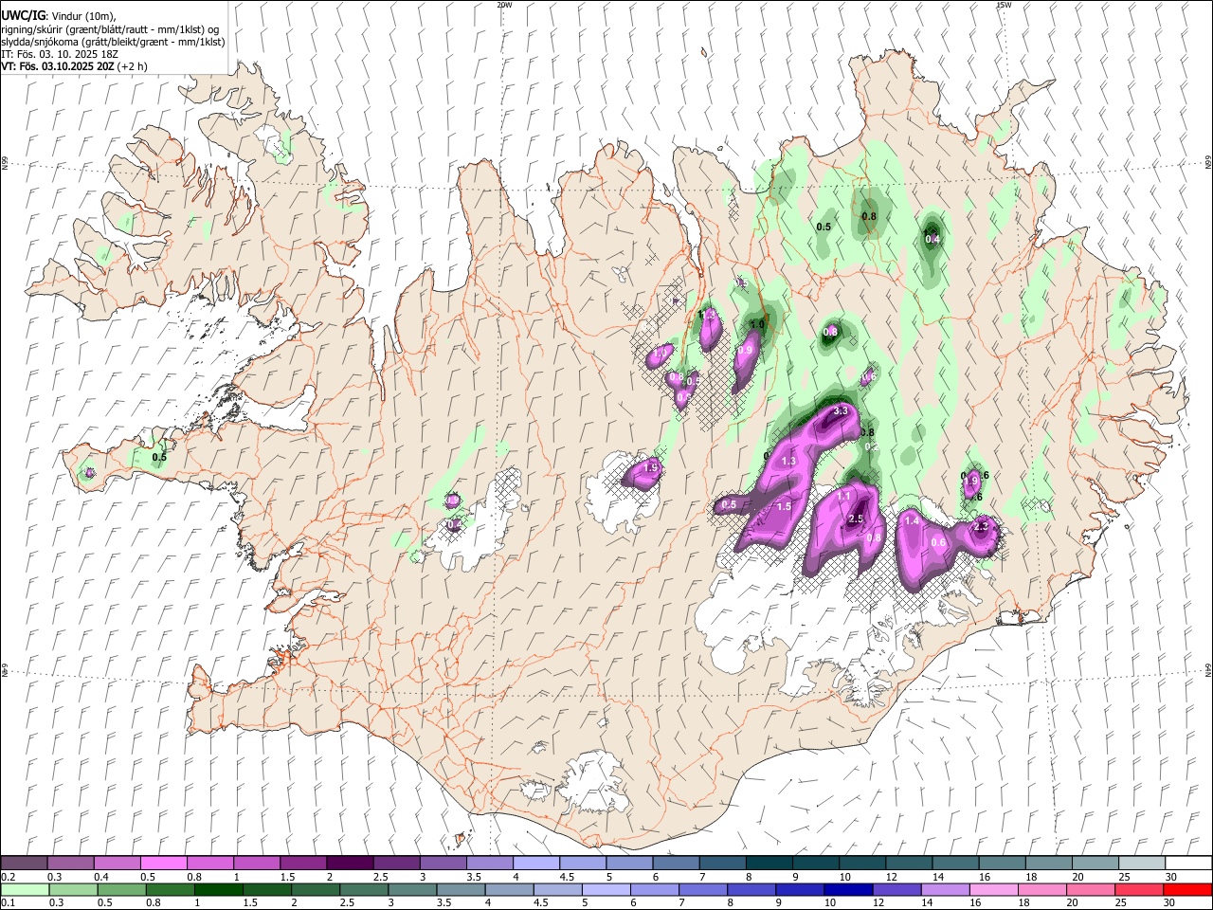Viewport: 1213px width, 910px height.
Task: Click the bright pink 0.5–0.8 swatch in upper legend
Action: coord(164,864)
